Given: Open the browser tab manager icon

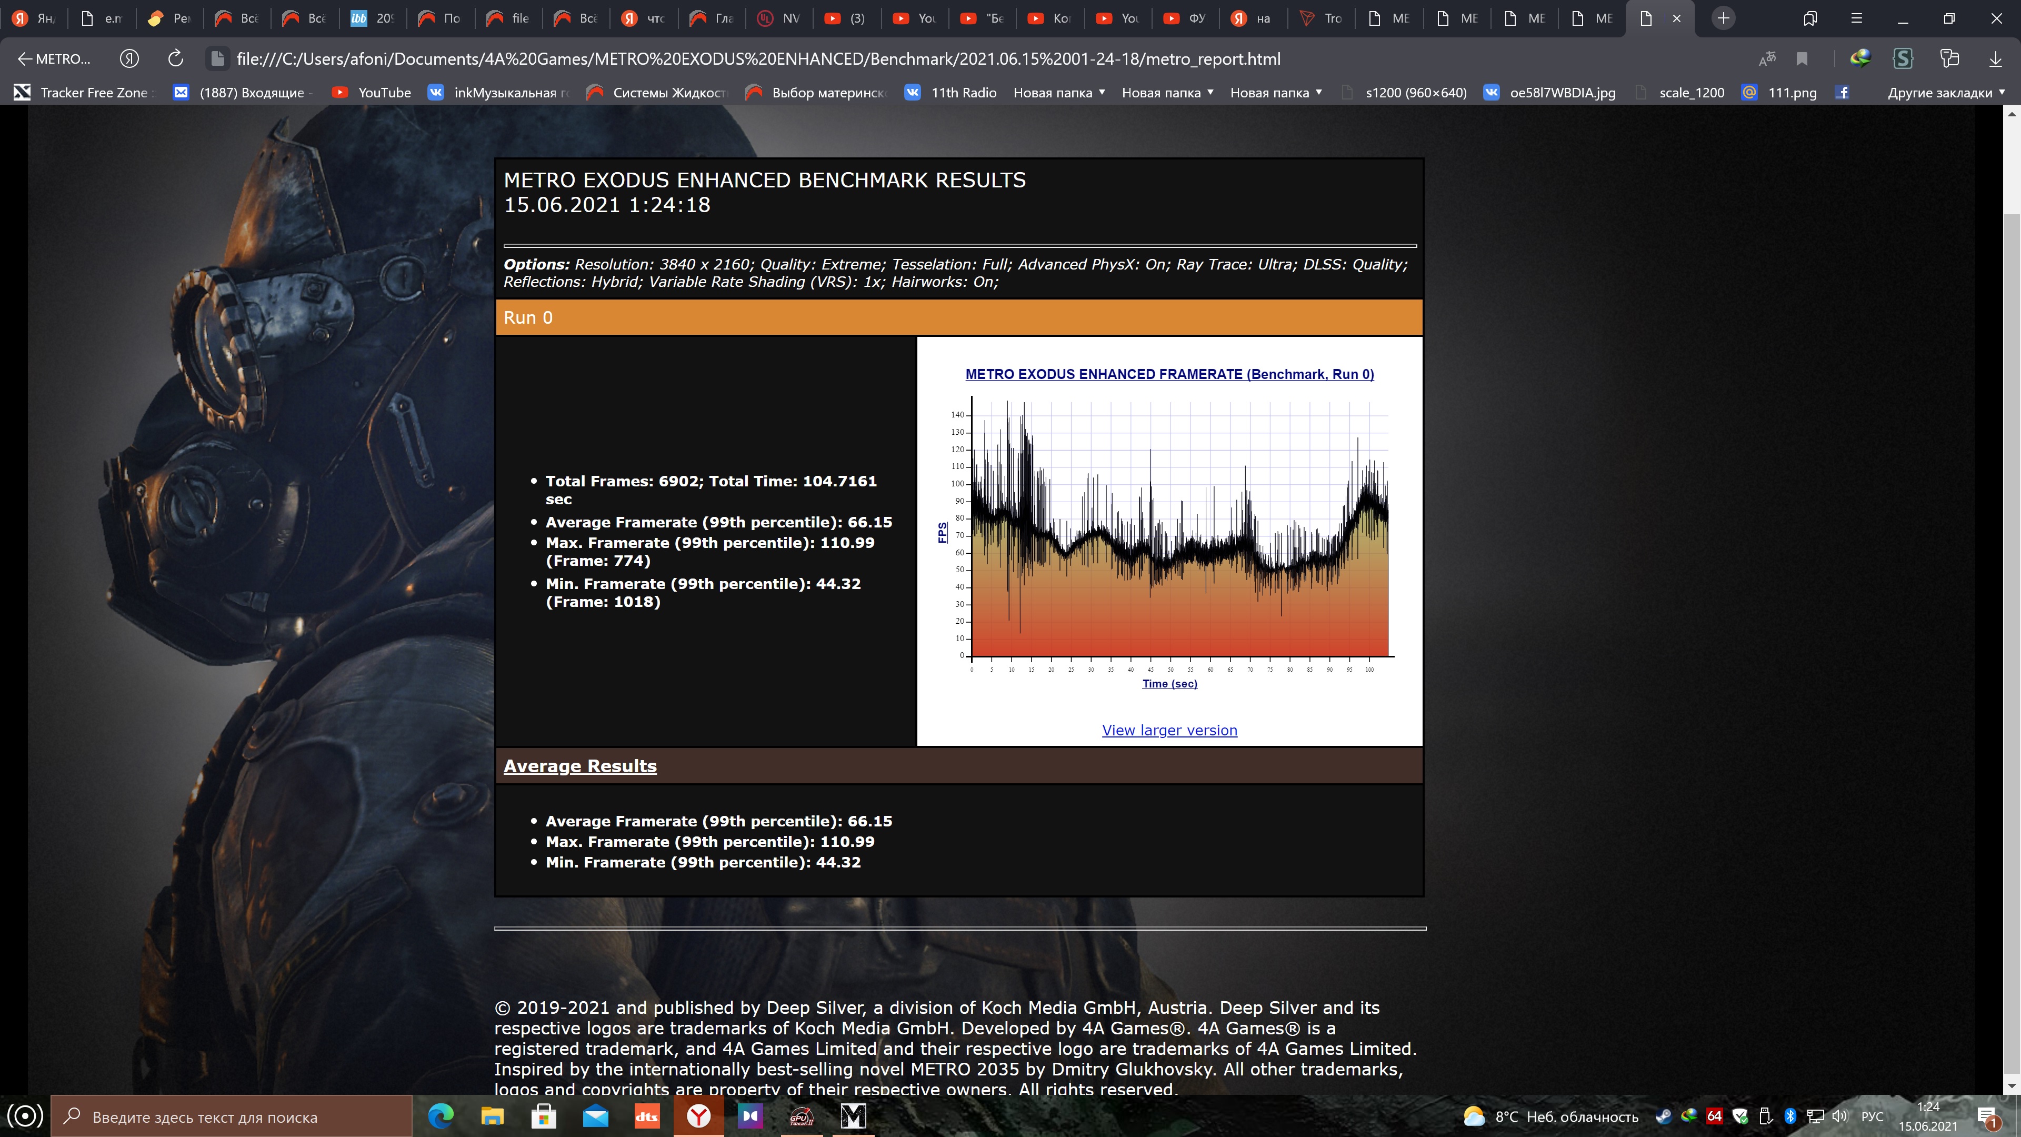Looking at the screenshot, I should (1810, 18).
